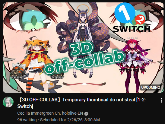Click the Scheduled for 2/26/26, 3:00 AM text
The height and width of the screenshot is (124, 165).
[70, 120]
